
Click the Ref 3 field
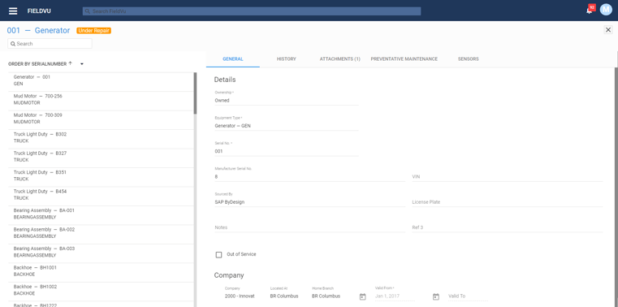coord(508,227)
